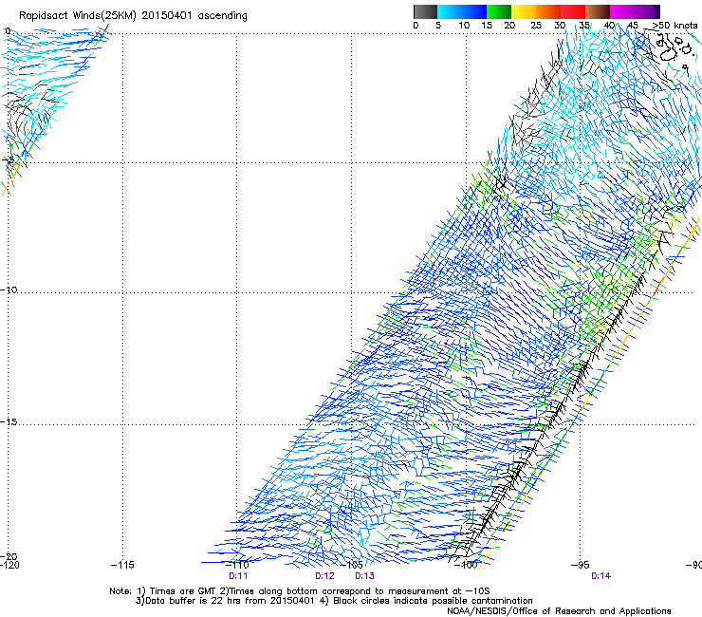Click the red 30-35 knots legend segment
Viewport: 702px width, 617px height.
pyautogui.click(x=573, y=11)
